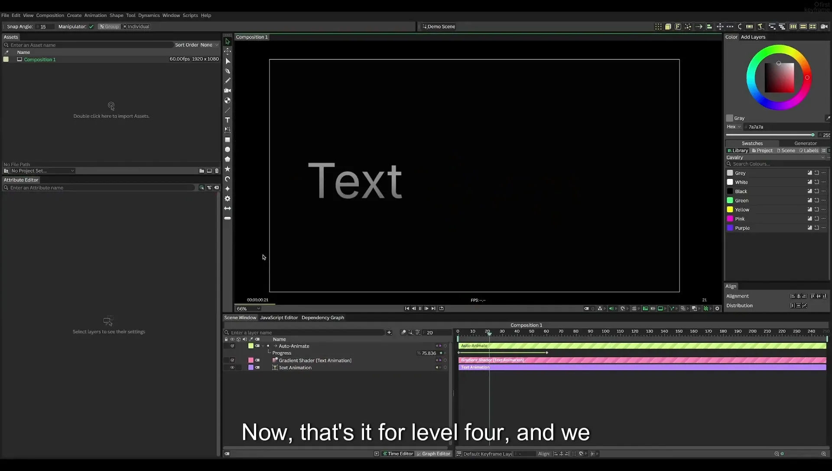The image size is (832, 471).
Task: Toggle playback loop mode
Action: tap(441, 309)
